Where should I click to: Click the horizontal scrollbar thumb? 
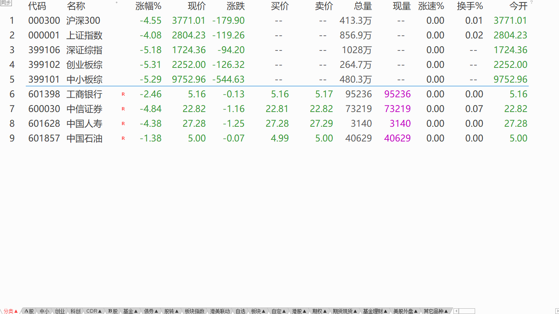(467, 311)
